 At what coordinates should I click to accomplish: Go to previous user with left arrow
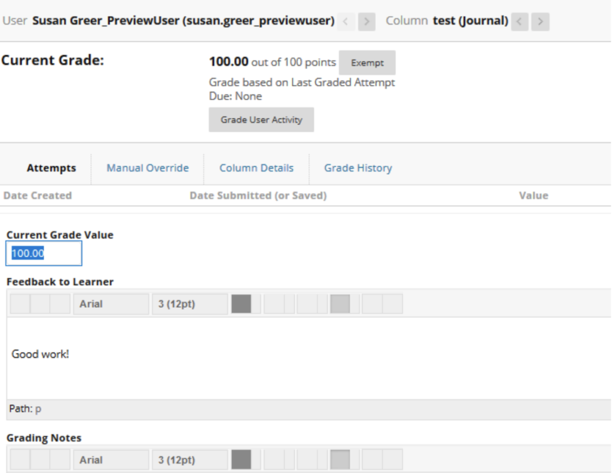coord(345,22)
